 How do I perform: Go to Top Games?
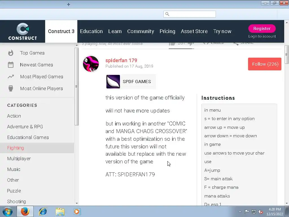tap(32, 53)
